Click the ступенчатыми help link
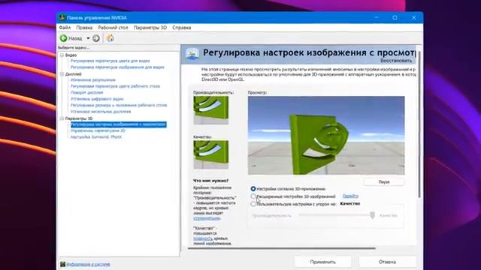481x270 pixels. click(207, 218)
